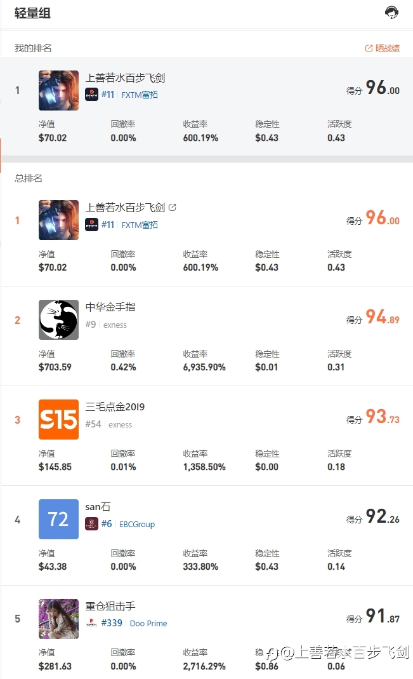Click the 96.00 score in 总排名
Viewport: 413px width, 679px height.
(x=383, y=218)
